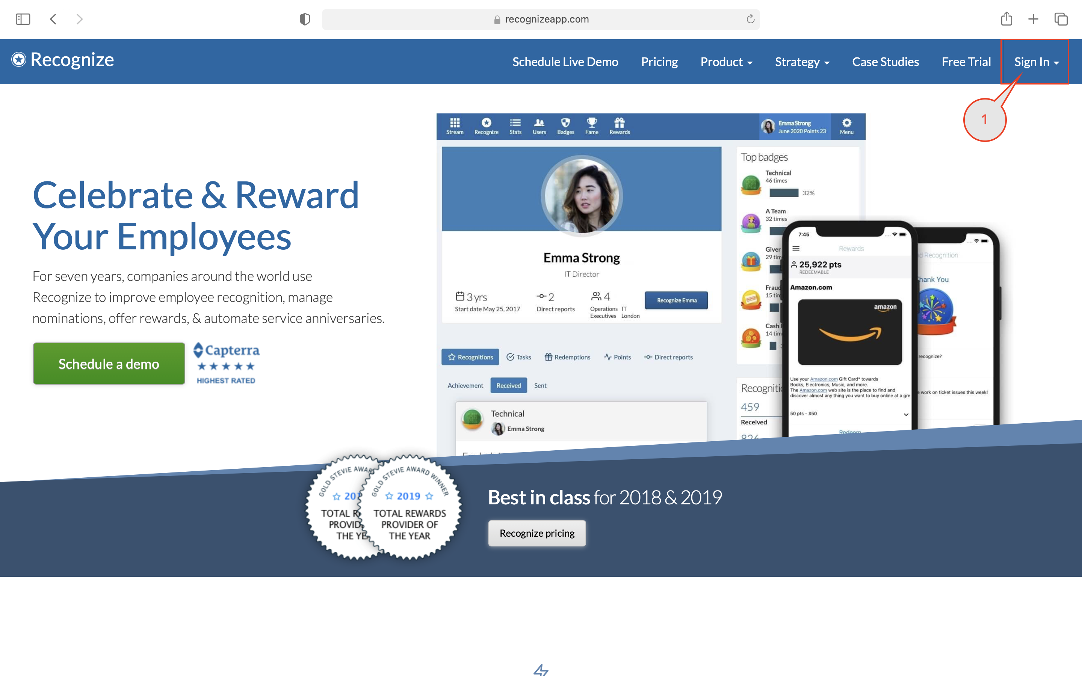The width and height of the screenshot is (1082, 676).
Task: Expand the Strategy dropdown menu
Action: click(x=802, y=62)
